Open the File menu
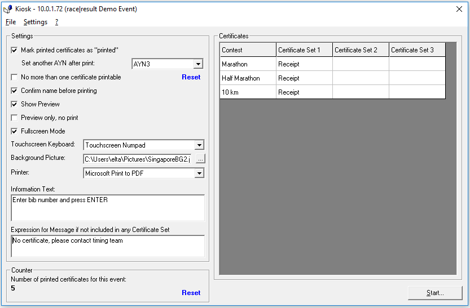The image size is (470, 308). [11, 22]
